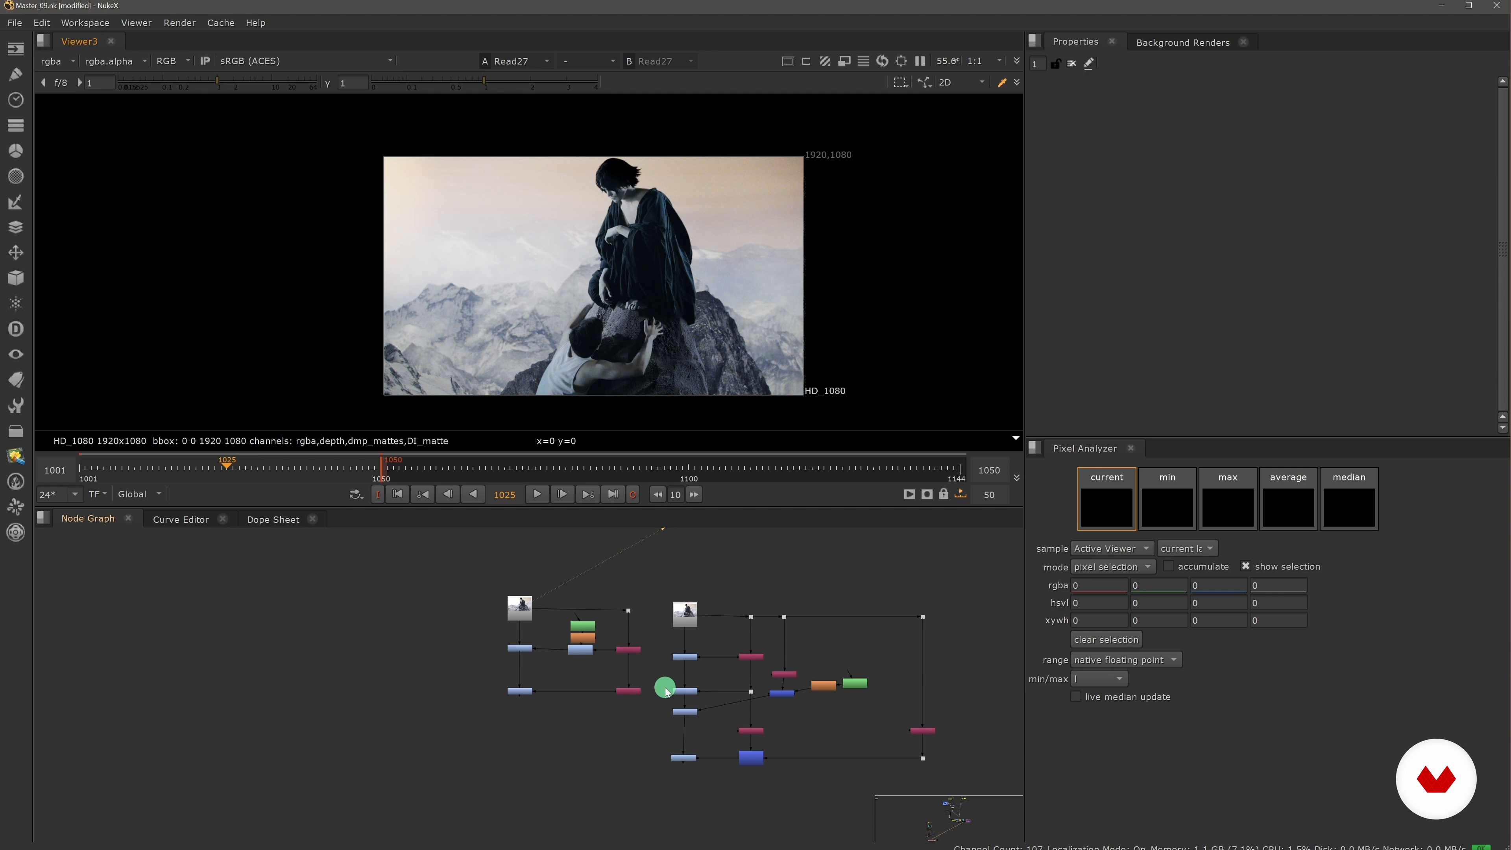This screenshot has width=1511, height=850.
Task: Toggle proxy mode in viewer
Action: click(844, 61)
